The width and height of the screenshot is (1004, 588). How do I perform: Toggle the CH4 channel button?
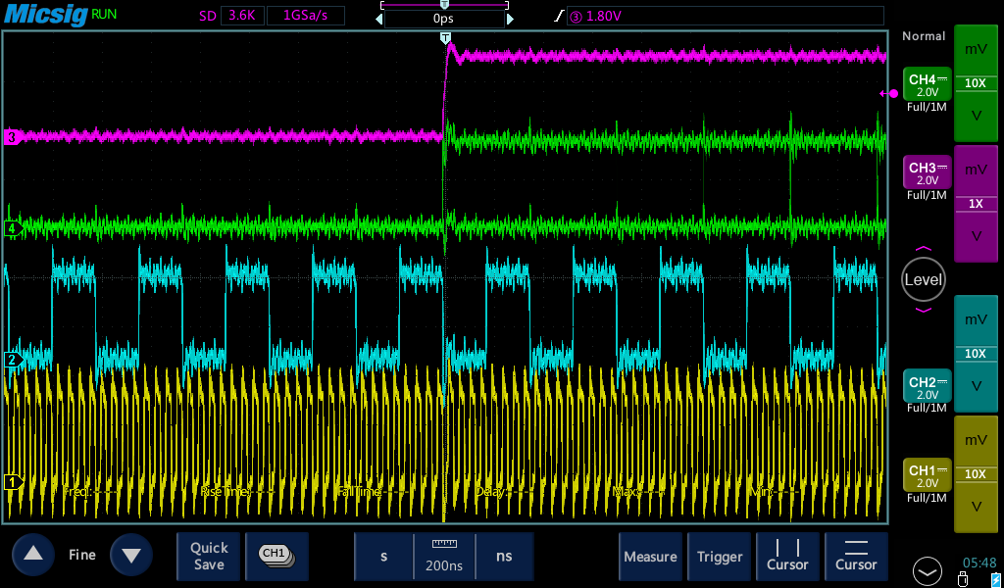[927, 86]
